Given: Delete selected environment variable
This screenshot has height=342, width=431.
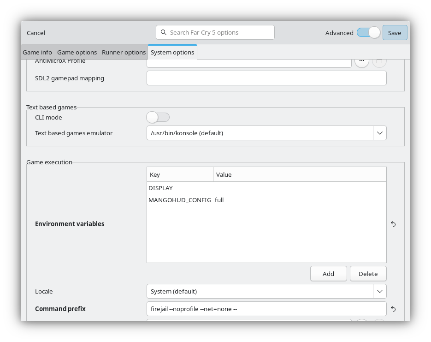Looking at the screenshot, I should 368,274.
